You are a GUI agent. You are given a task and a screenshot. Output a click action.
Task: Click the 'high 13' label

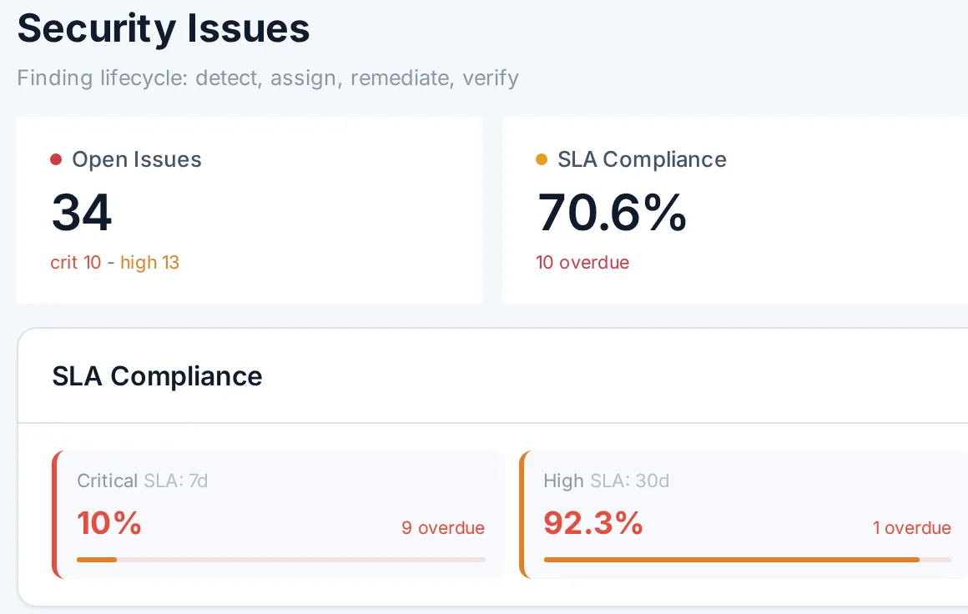[x=149, y=262]
